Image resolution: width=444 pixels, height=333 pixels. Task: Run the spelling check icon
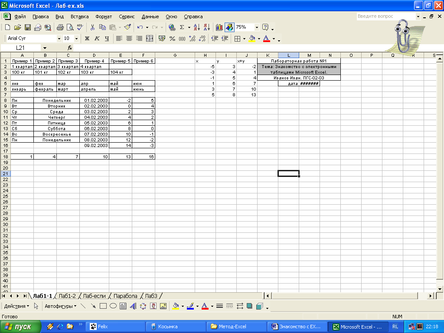[x=80, y=27]
